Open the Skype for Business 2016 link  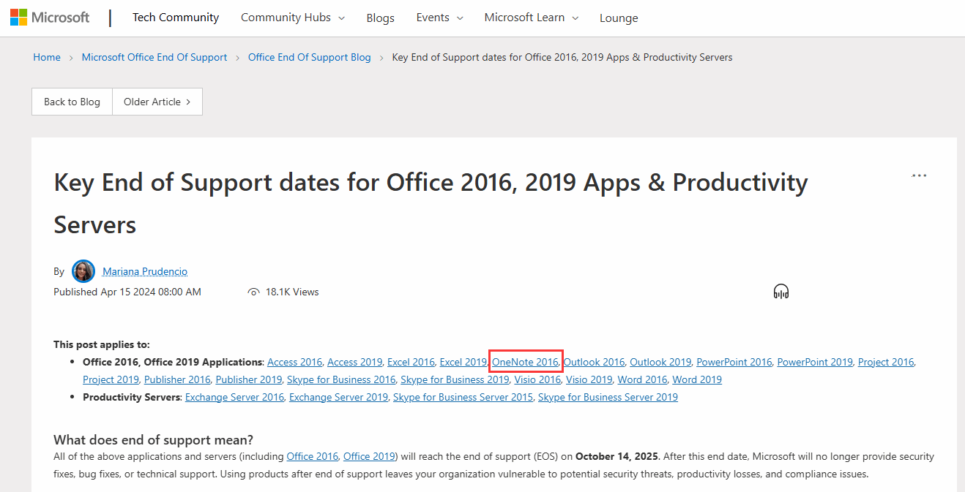pos(341,379)
